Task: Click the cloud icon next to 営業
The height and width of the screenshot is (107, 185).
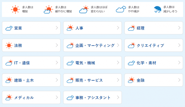Action: (x=9, y=28)
